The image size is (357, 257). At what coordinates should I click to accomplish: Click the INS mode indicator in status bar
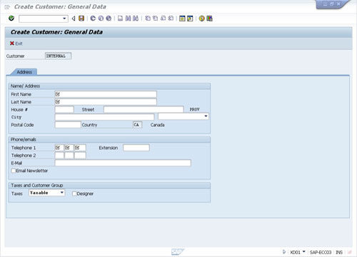(339, 252)
